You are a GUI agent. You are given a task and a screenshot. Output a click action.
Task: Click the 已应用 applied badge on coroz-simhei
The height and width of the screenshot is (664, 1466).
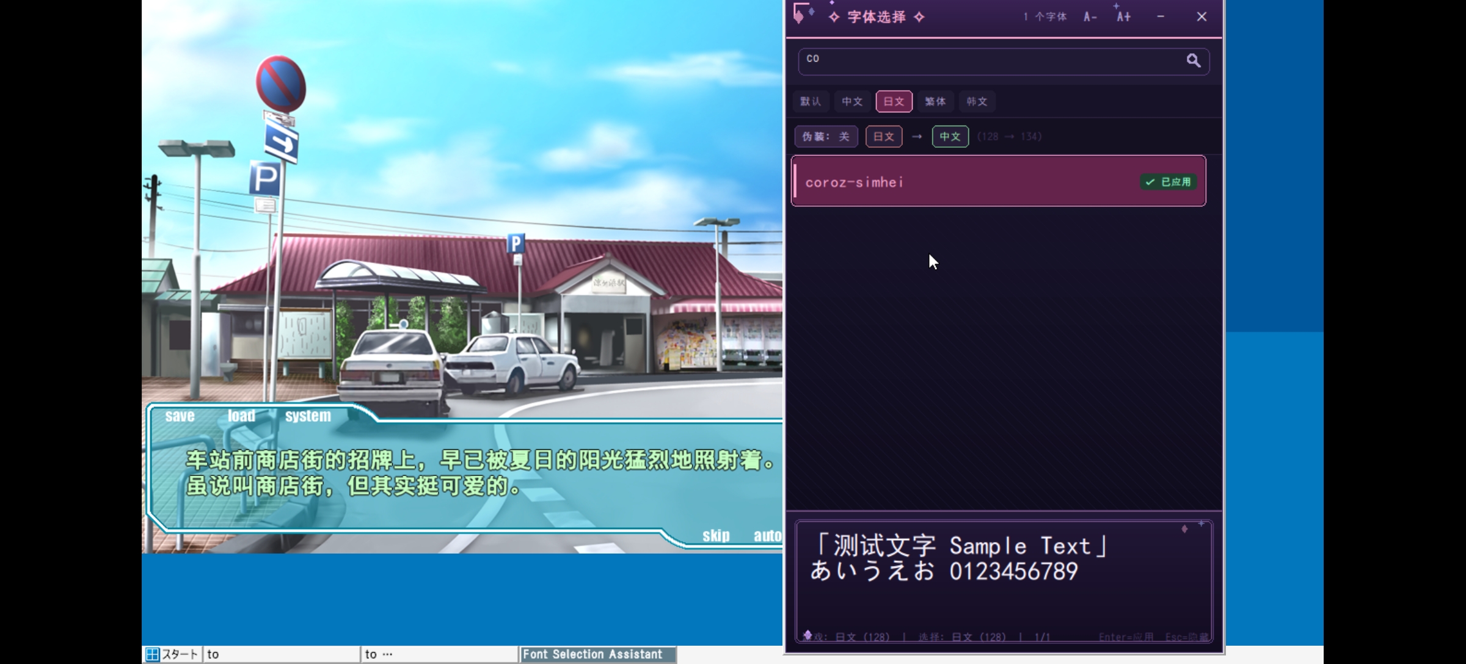[1168, 182]
